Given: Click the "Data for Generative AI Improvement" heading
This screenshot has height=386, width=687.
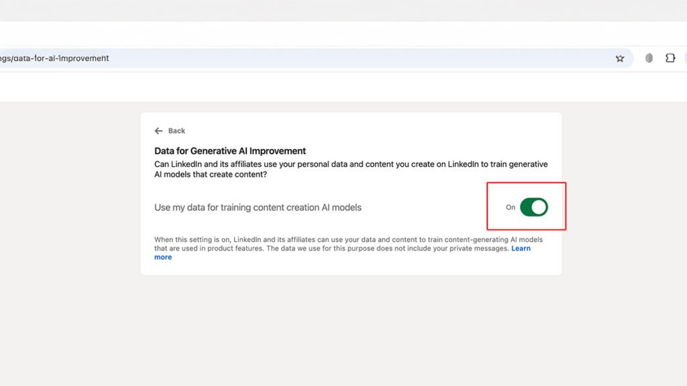Looking at the screenshot, I should point(230,151).
